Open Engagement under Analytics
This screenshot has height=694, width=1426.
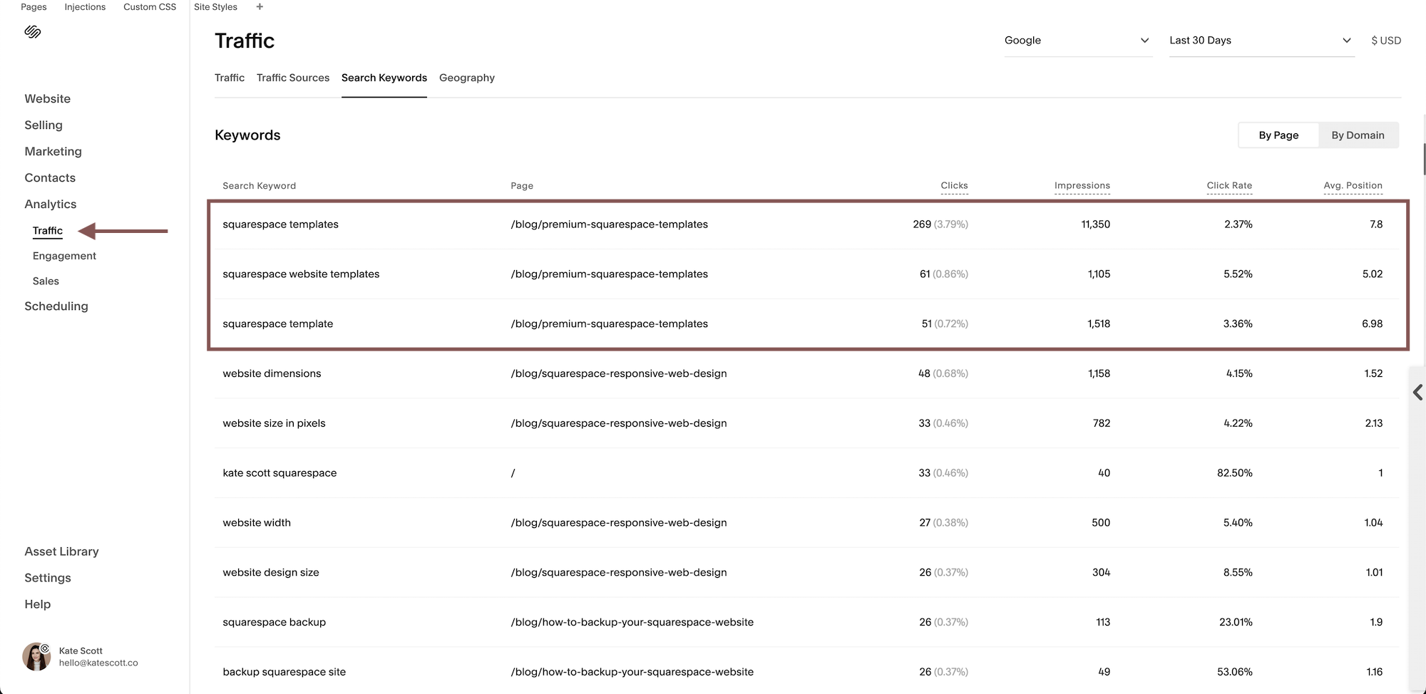[64, 256]
